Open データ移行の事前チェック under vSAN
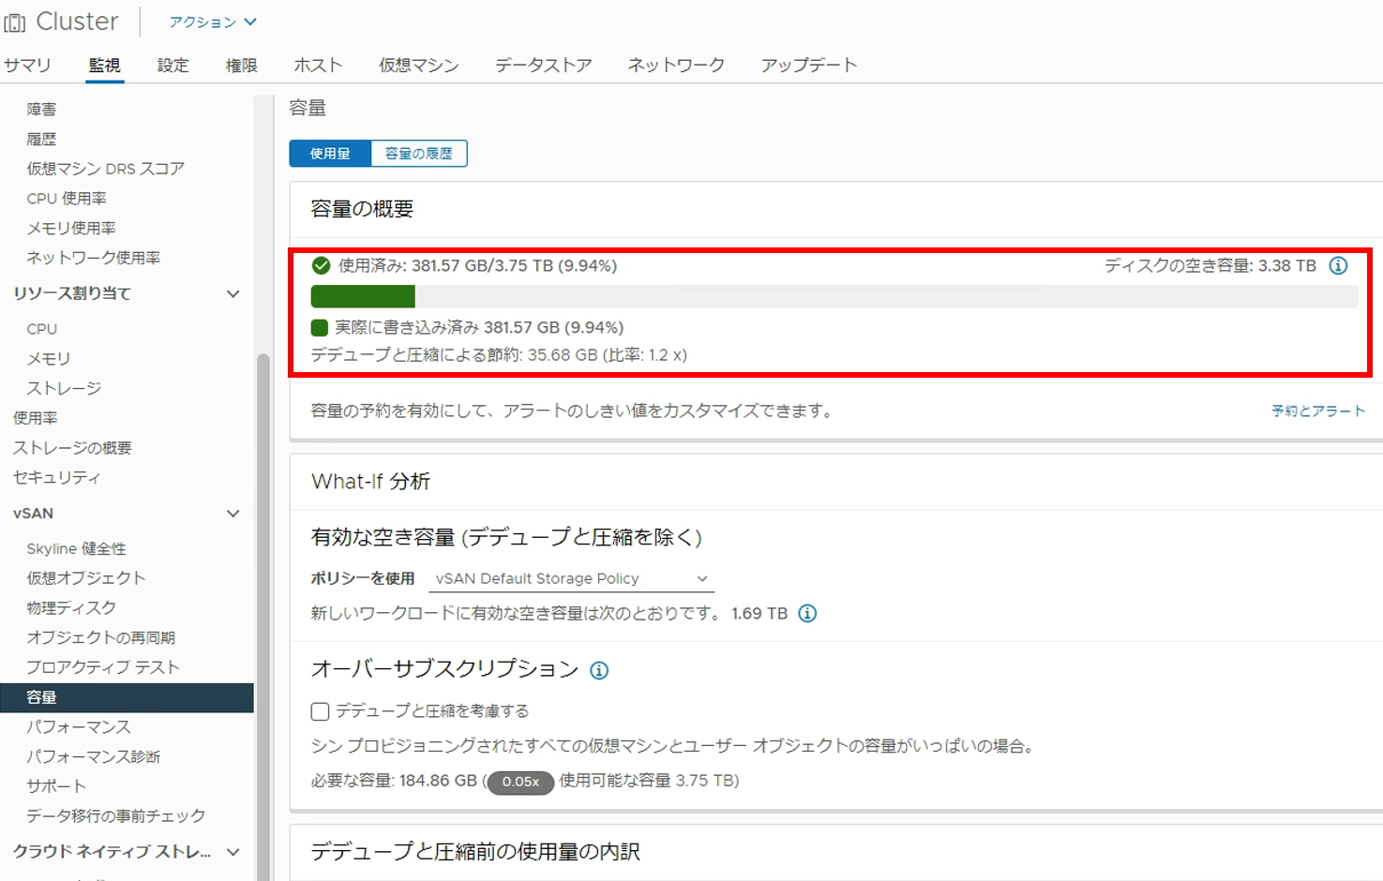The image size is (1383, 881). [116, 816]
